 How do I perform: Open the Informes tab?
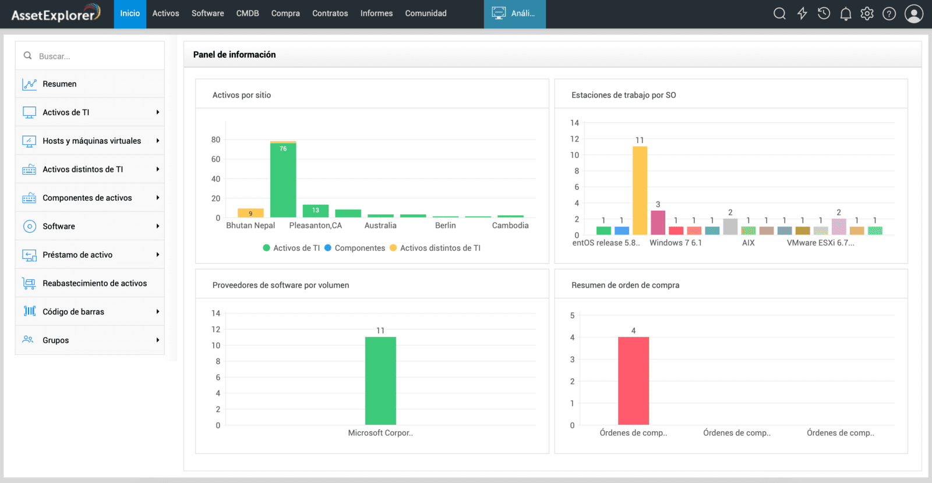tap(376, 13)
